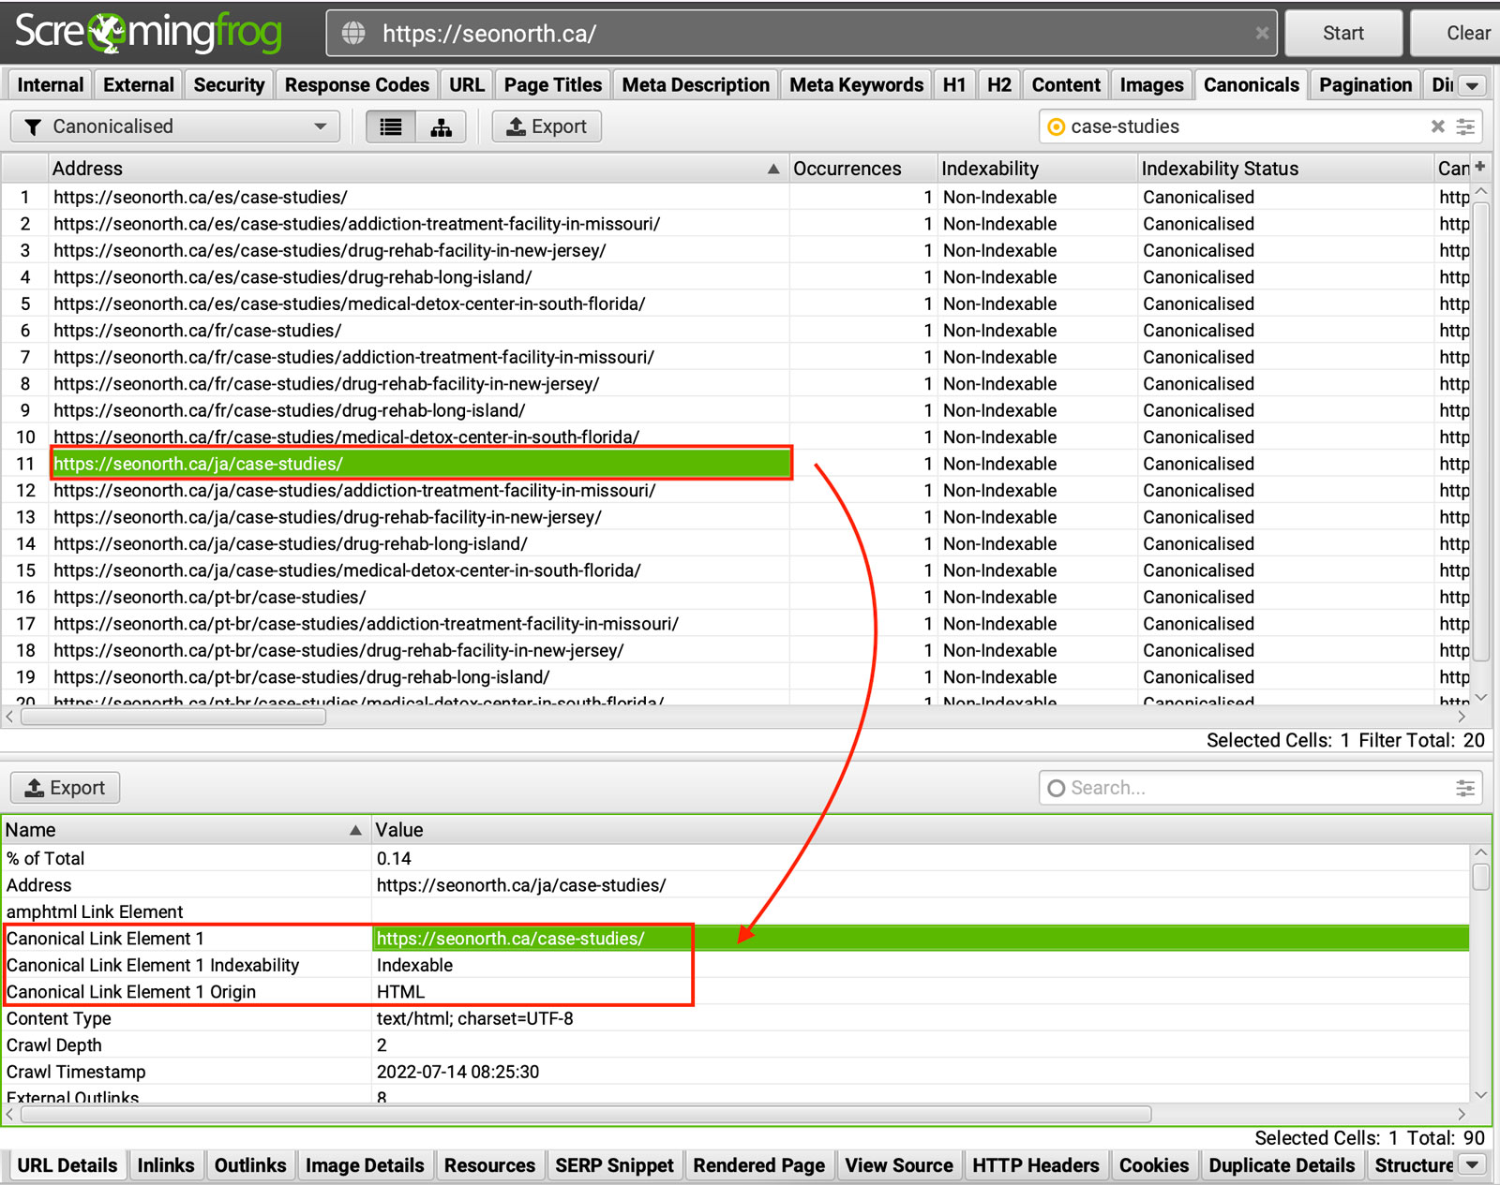Open the Security tab

click(229, 85)
